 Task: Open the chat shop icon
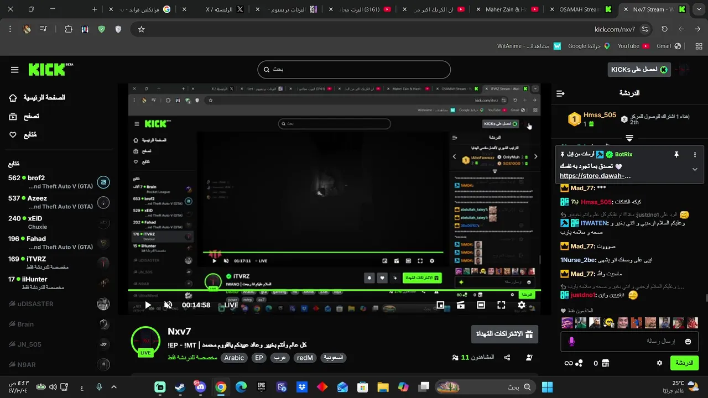[x=605, y=363]
